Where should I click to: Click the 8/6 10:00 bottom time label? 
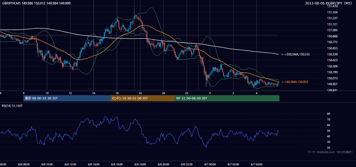[x=47, y=164]
